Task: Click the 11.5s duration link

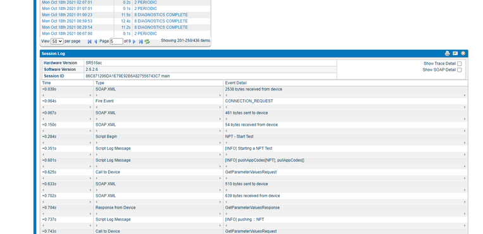Action: pos(126,15)
